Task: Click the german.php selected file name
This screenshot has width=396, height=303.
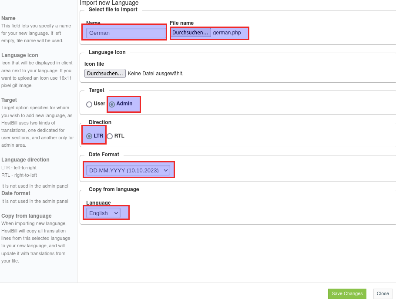Action: (x=227, y=33)
